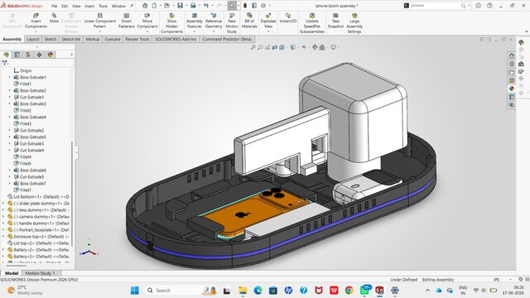Expand the manager tabs chevron arrow
Image resolution: width=530 pixels, height=298 pixels.
[71, 55]
